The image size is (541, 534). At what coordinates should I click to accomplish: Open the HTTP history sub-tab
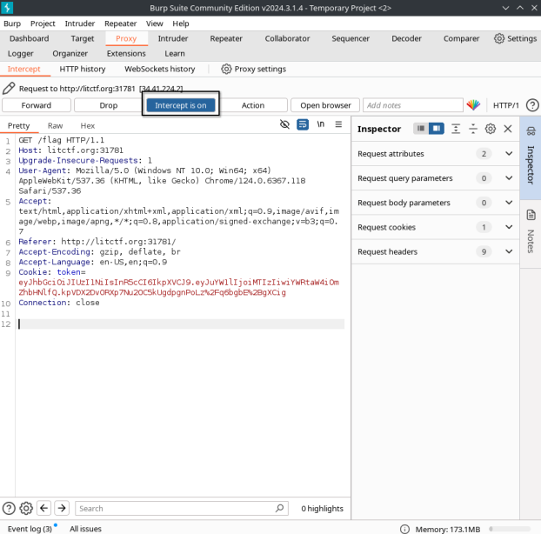click(83, 69)
